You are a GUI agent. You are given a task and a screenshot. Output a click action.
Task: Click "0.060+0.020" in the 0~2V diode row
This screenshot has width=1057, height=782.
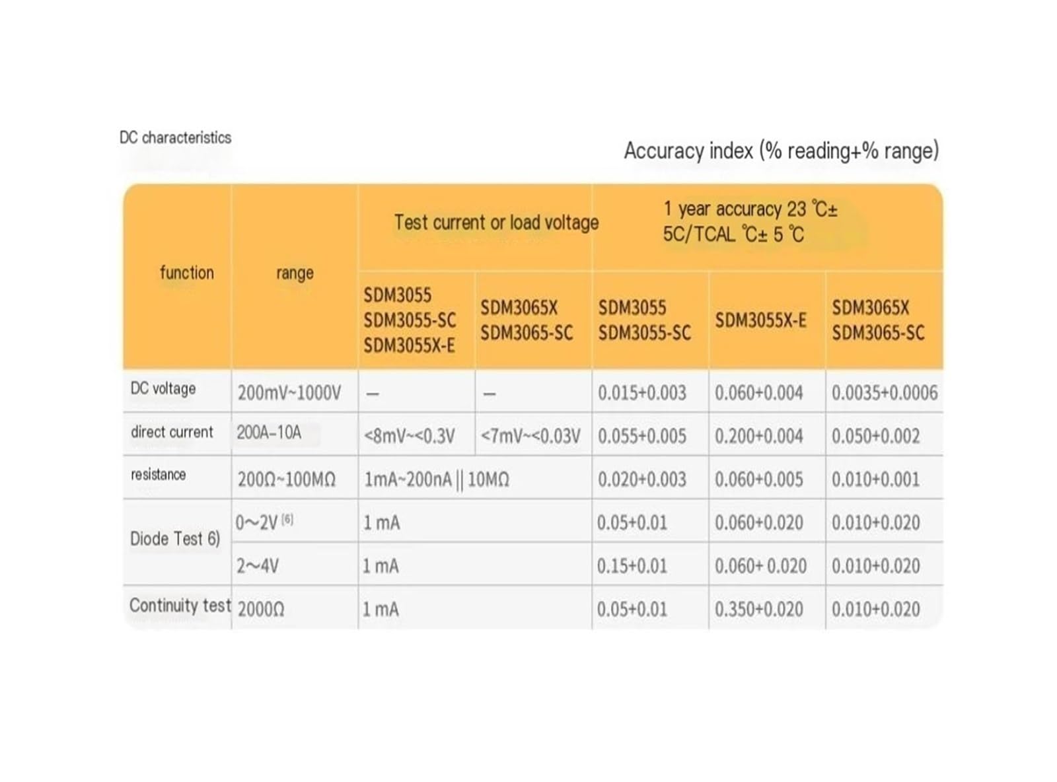point(759,523)
